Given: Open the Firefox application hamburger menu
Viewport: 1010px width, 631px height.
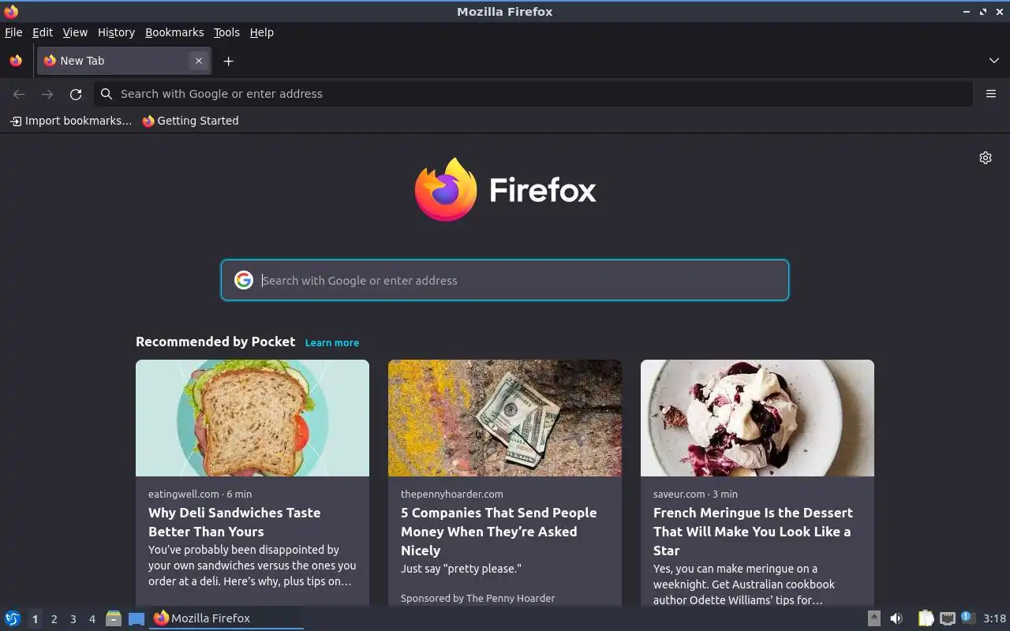Looking at the screenshot, I should [x=991, y=94].
